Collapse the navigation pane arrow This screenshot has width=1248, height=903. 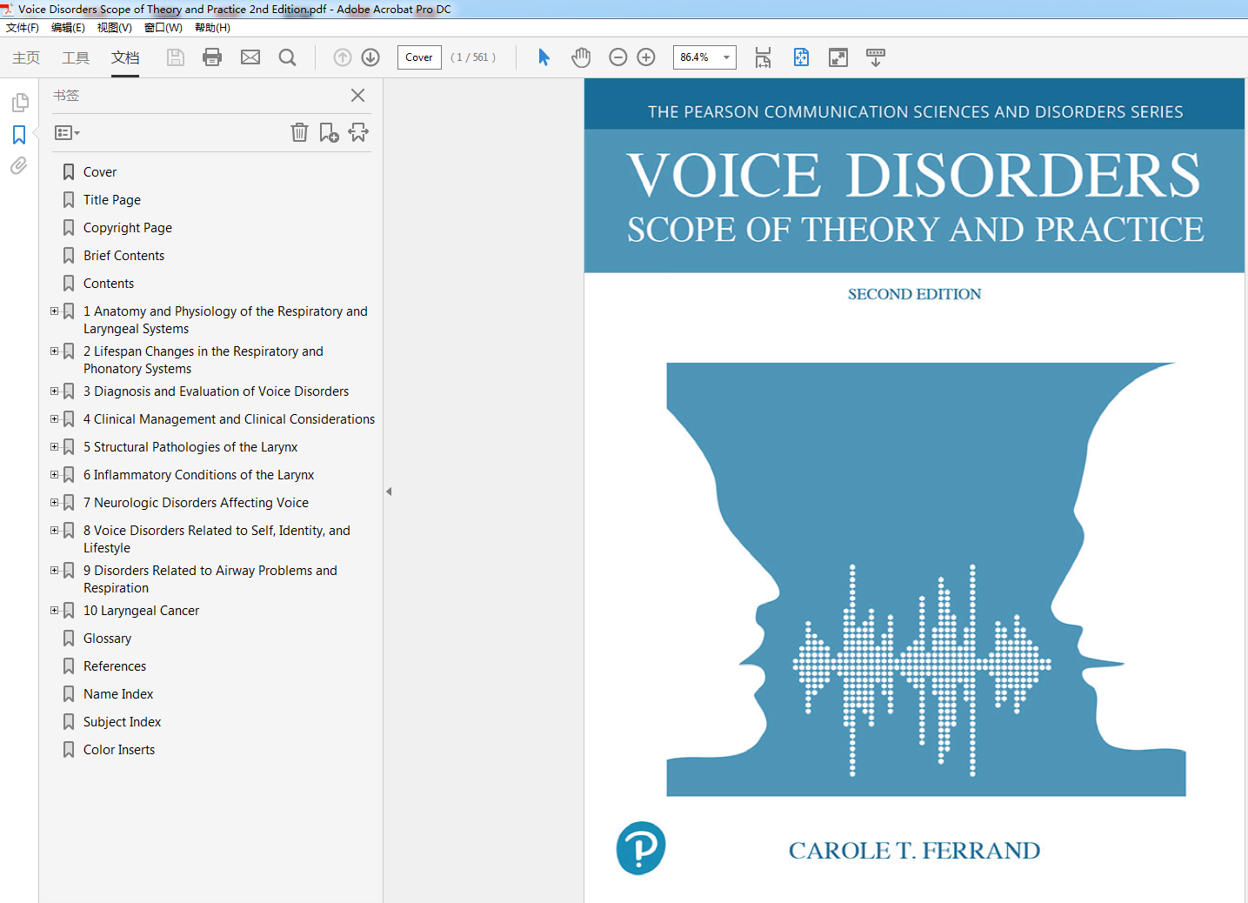point(389,492)
